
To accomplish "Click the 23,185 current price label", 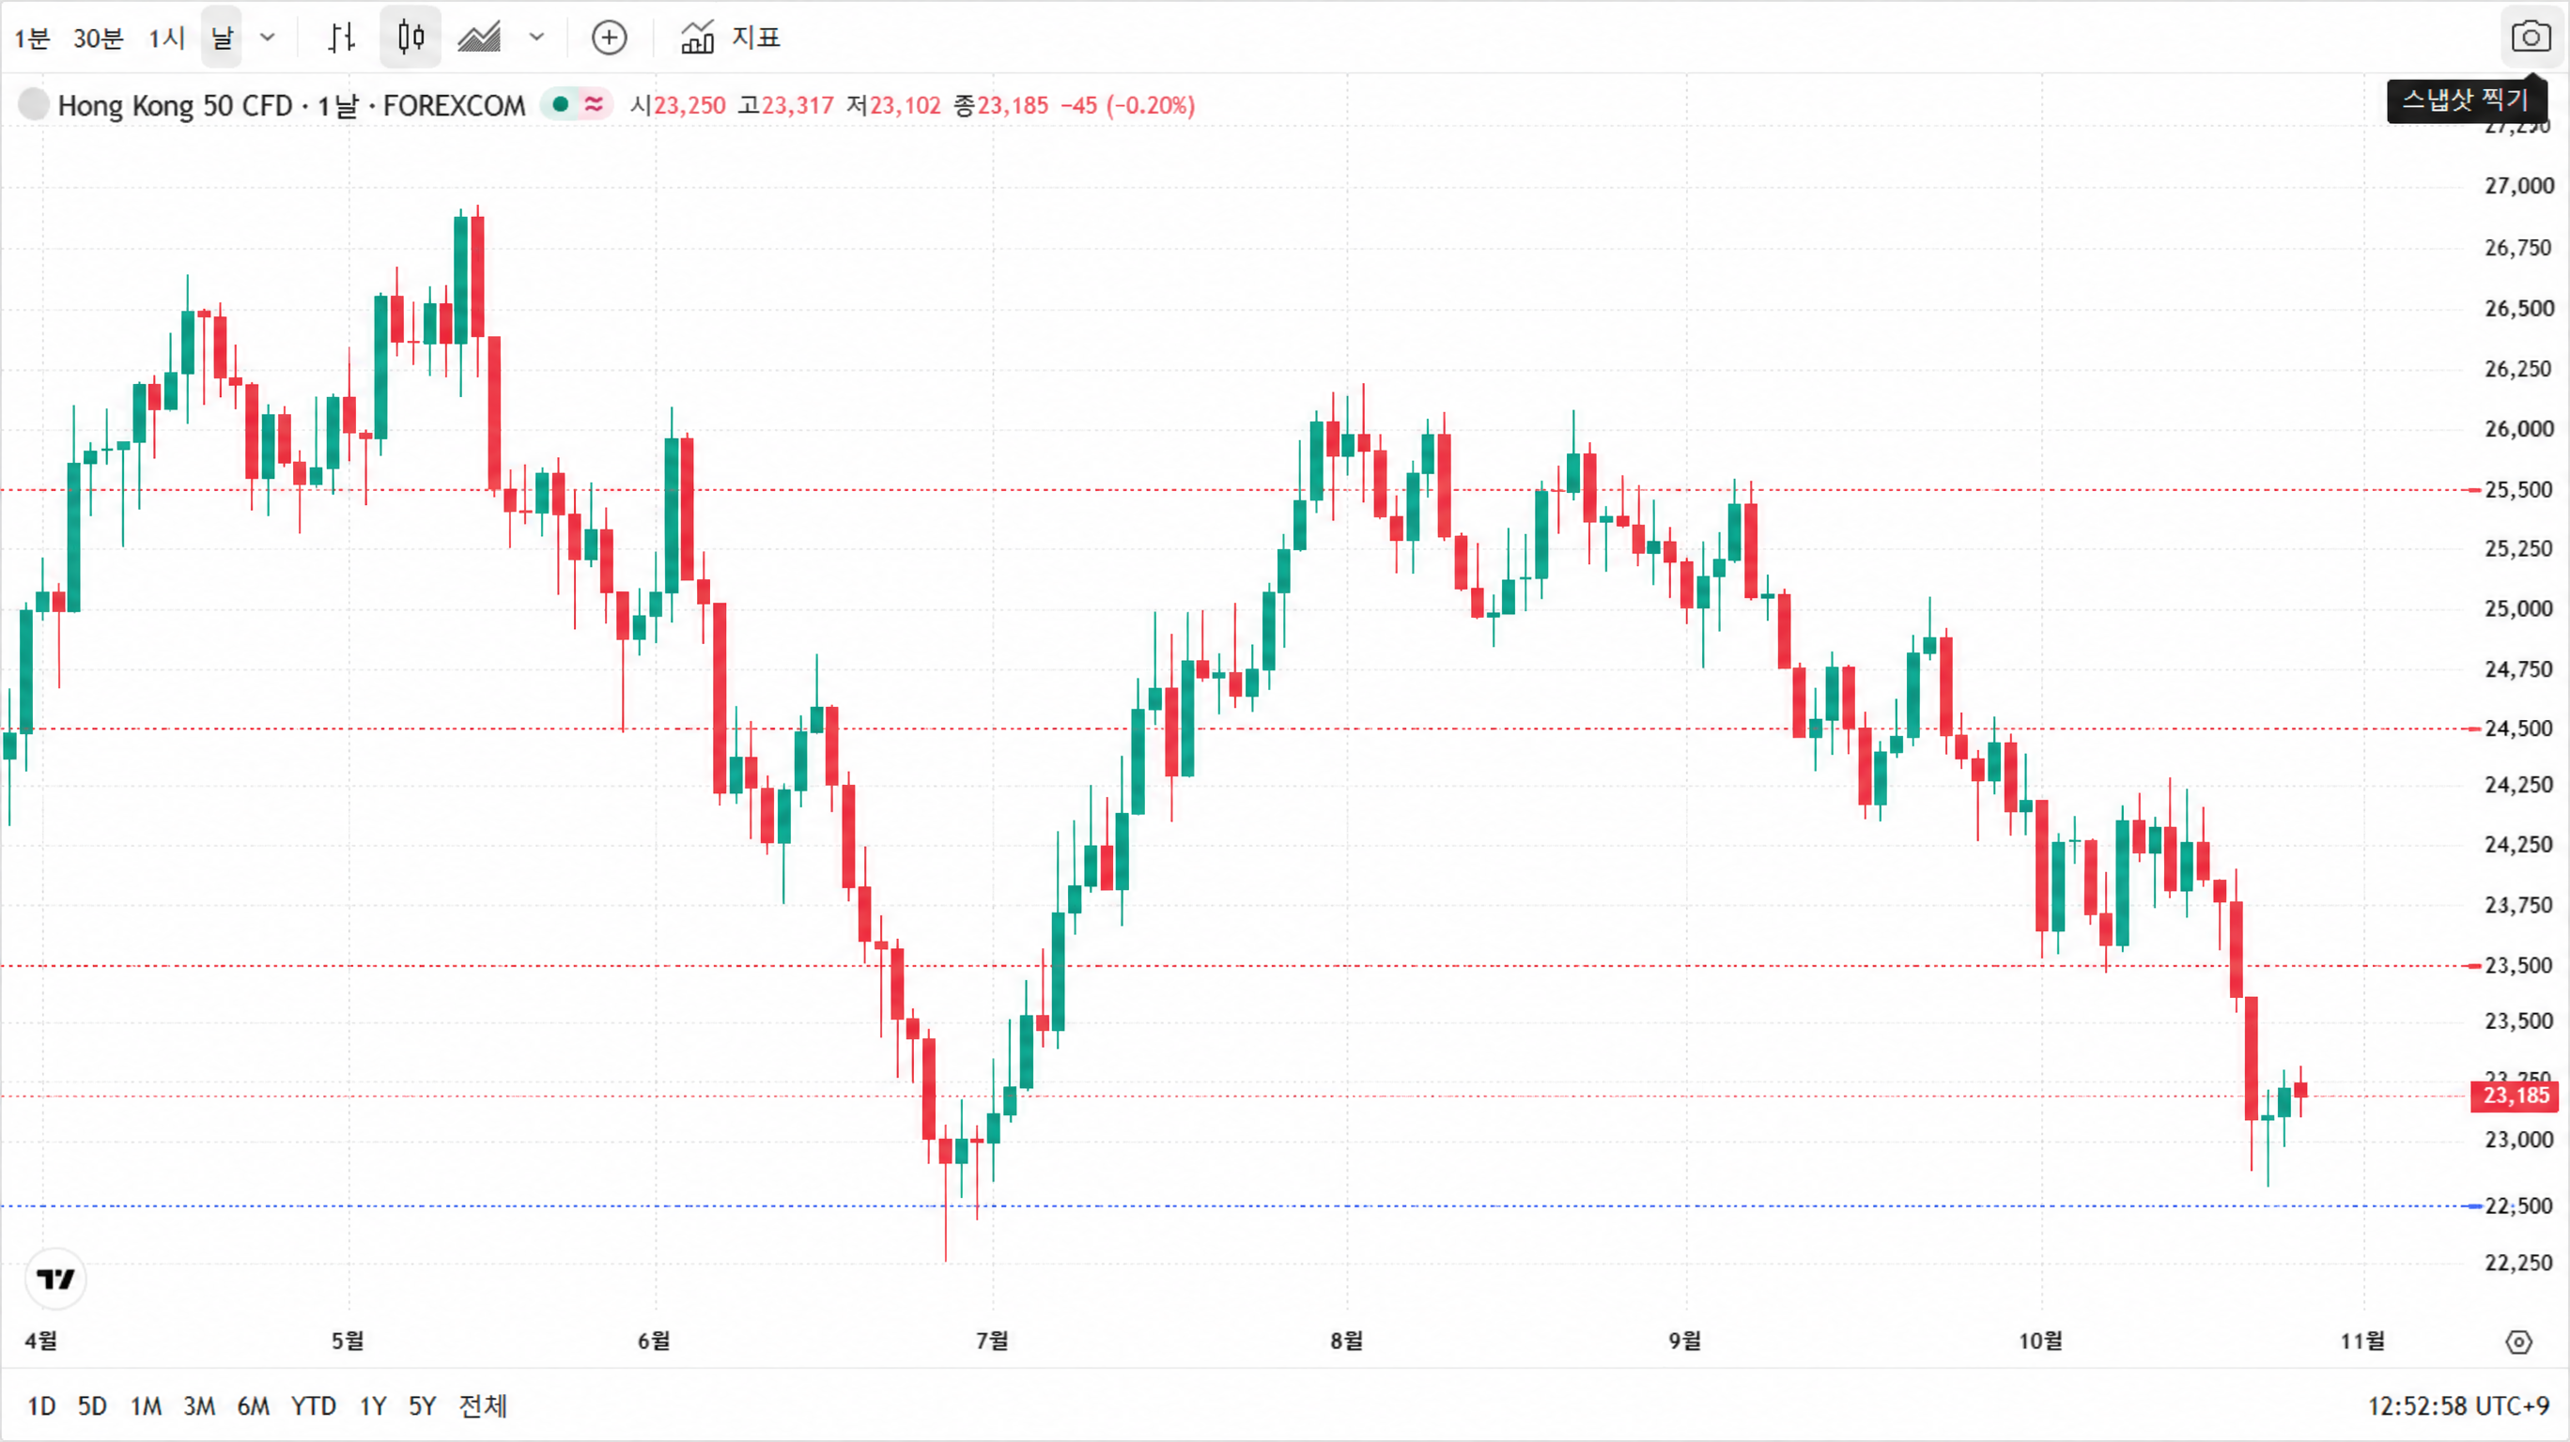I will pos(2516,1096).
